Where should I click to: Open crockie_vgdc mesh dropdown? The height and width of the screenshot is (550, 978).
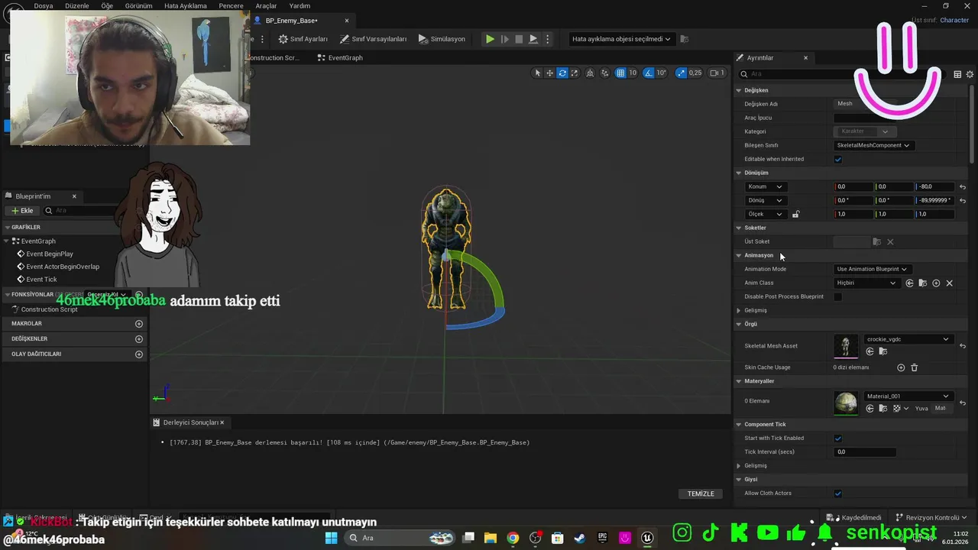[x=908, y=339]
